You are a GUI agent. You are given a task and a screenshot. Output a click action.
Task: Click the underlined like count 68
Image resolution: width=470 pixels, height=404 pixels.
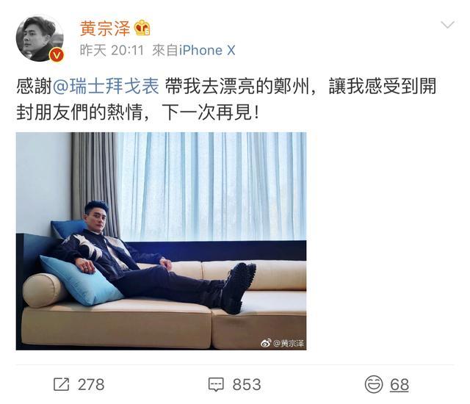pos(399,384)
